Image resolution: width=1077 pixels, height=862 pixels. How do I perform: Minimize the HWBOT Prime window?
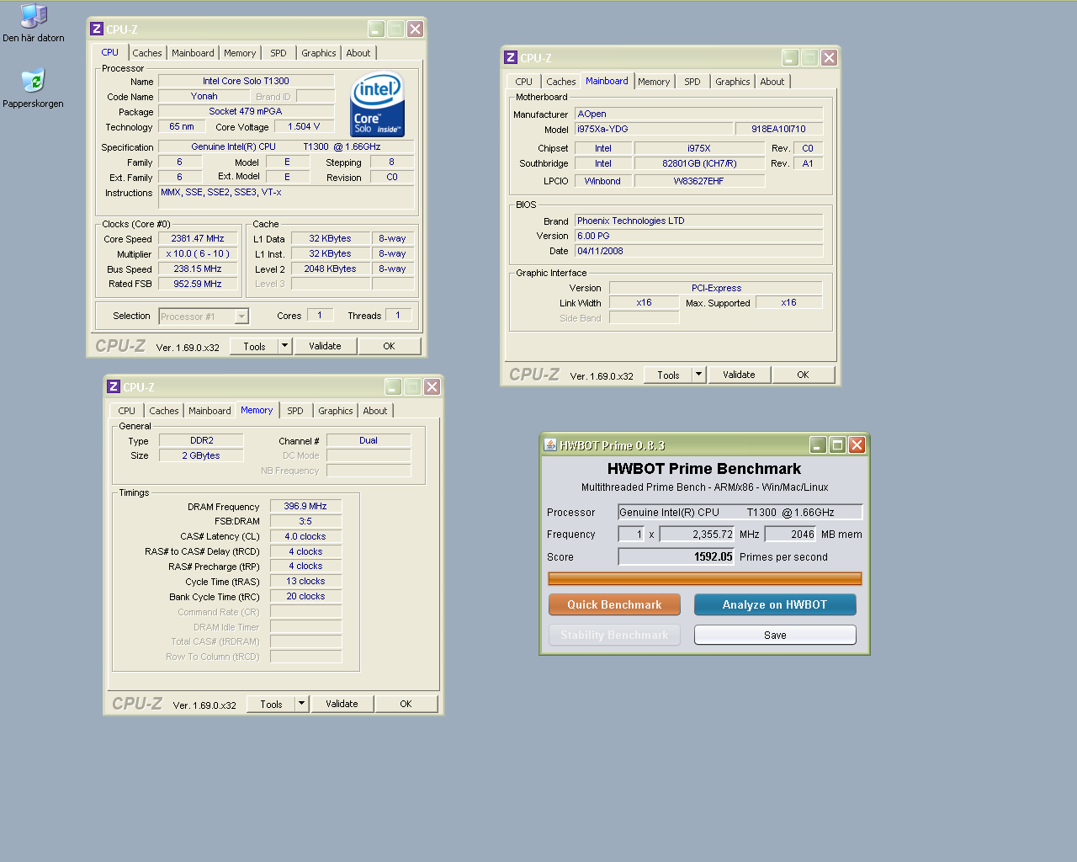click(818, 444)
